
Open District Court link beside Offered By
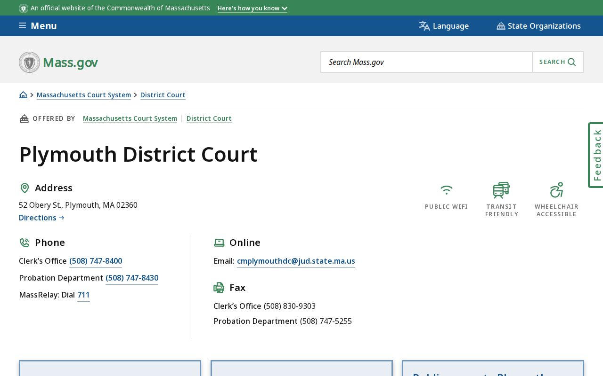(x=209, y=118)
